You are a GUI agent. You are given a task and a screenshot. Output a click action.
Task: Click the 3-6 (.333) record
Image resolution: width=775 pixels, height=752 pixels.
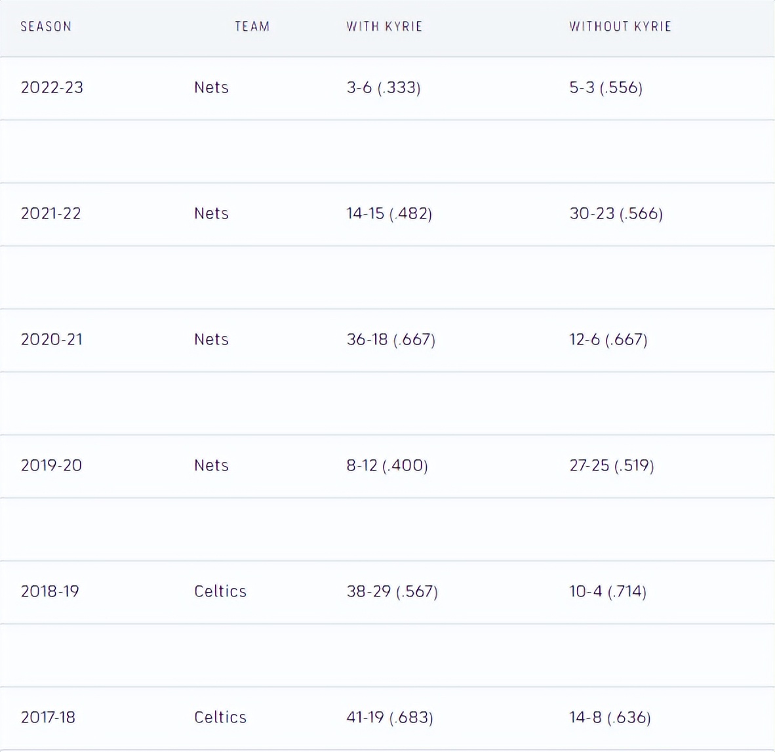pos(384,87)
